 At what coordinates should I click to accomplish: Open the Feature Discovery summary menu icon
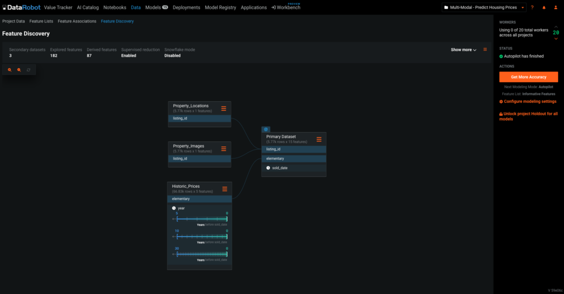[485, 50]
